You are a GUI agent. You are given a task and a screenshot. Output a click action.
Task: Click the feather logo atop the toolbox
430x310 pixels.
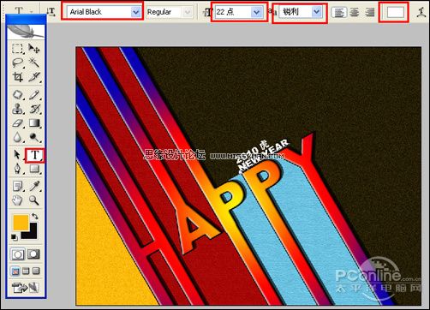point(26,32)
